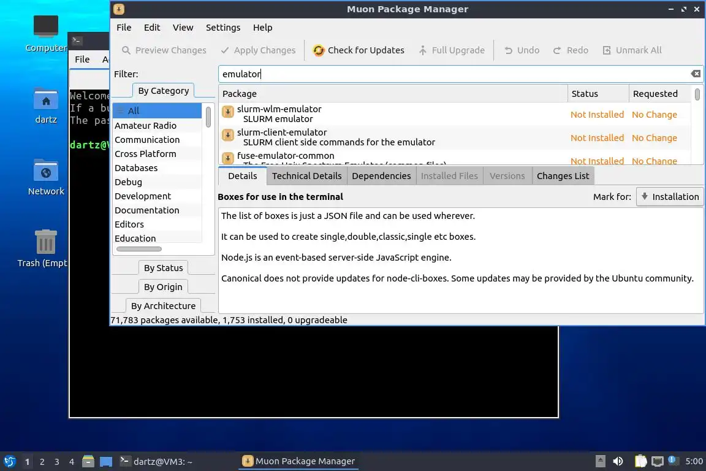Click the show desktop taskbar icon
Viewport: 706px width, 471px height.
click(x=106, y=461)
